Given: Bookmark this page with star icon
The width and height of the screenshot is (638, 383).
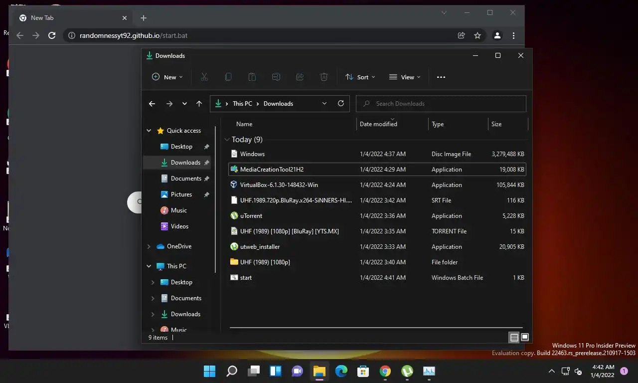Looking at the screenshot, I should [478, 35].
